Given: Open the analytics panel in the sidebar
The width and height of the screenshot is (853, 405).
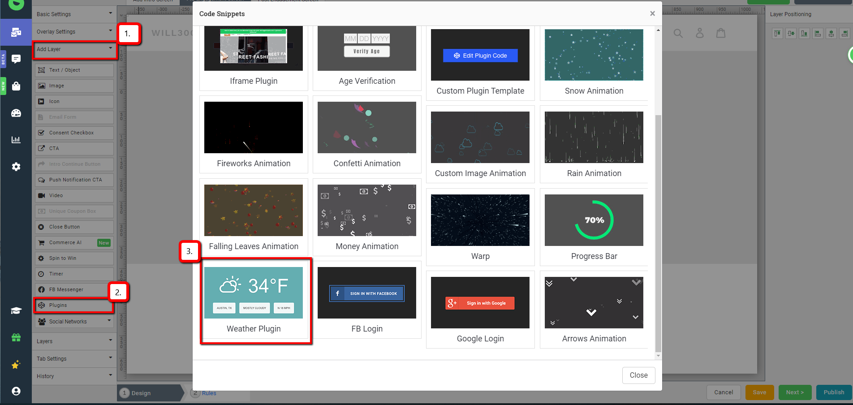Looking at the screenshot, I should tap(16, 140).
